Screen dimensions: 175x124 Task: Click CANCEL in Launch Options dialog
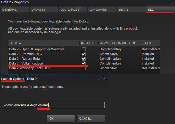pyautogui.click(x=91, y=119)
